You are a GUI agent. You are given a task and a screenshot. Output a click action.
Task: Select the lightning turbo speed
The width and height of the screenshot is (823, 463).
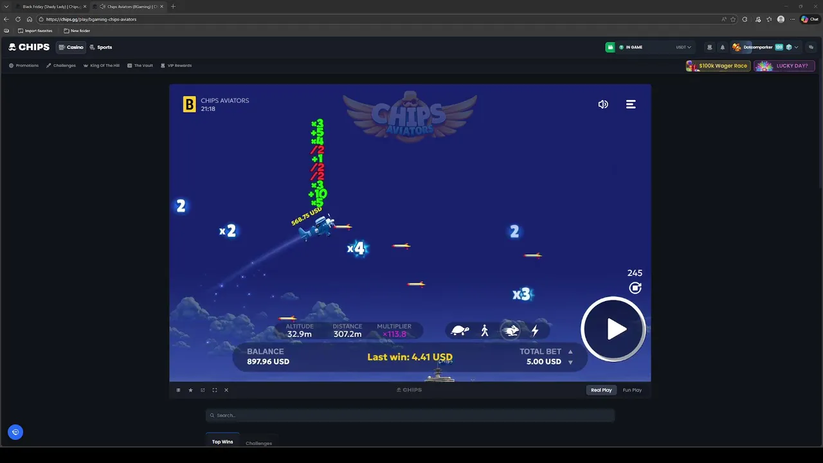534,331
